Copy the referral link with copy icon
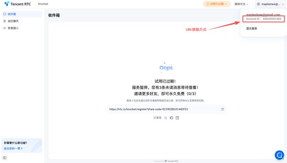The image size is (287, 163). [222, 109]
